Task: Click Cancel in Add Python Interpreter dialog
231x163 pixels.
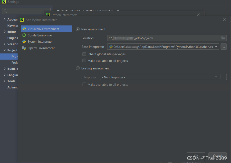Action: tap(217, 156)
